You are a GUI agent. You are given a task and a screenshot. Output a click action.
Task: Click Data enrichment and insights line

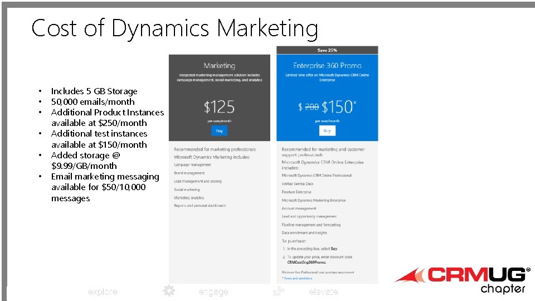click(x=304, y=233)
